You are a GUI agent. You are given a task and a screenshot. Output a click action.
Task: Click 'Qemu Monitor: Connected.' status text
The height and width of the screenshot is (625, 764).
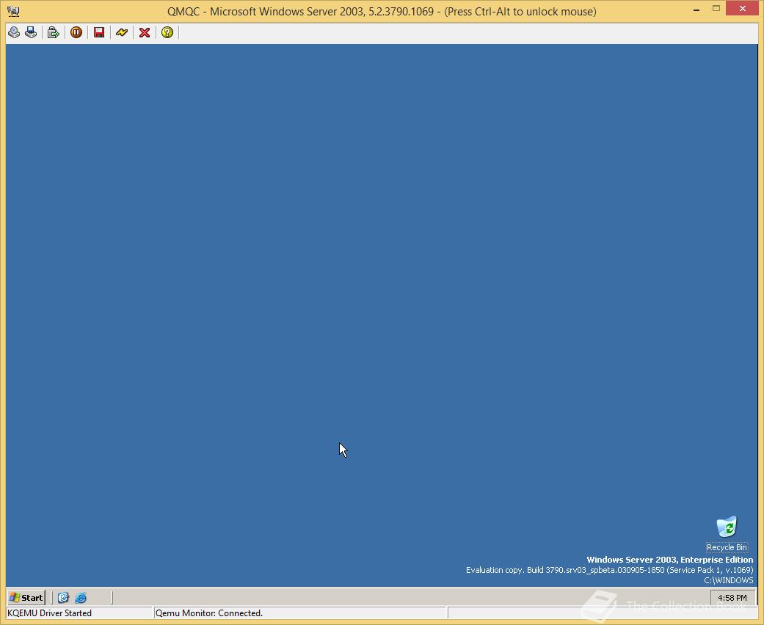[x=209, y=613]
